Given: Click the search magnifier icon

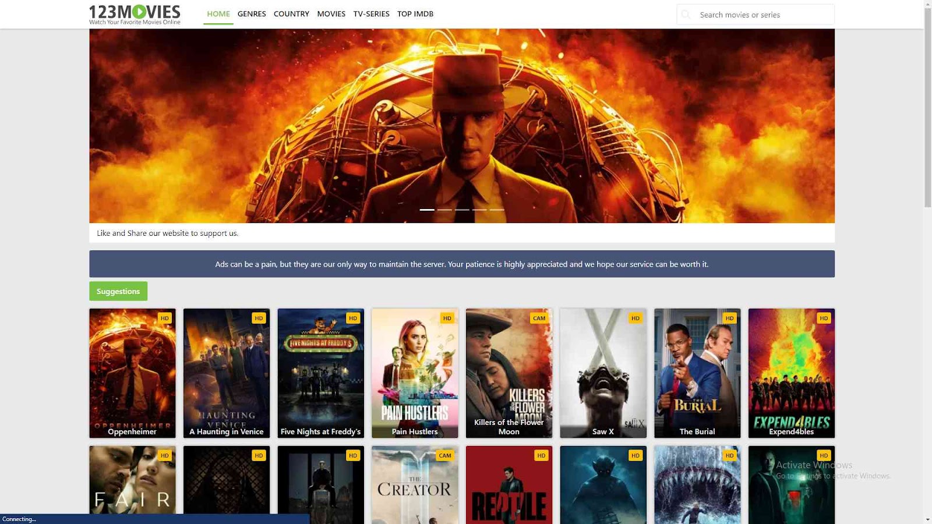Looking at the screenshot, I should coord(686,15).
